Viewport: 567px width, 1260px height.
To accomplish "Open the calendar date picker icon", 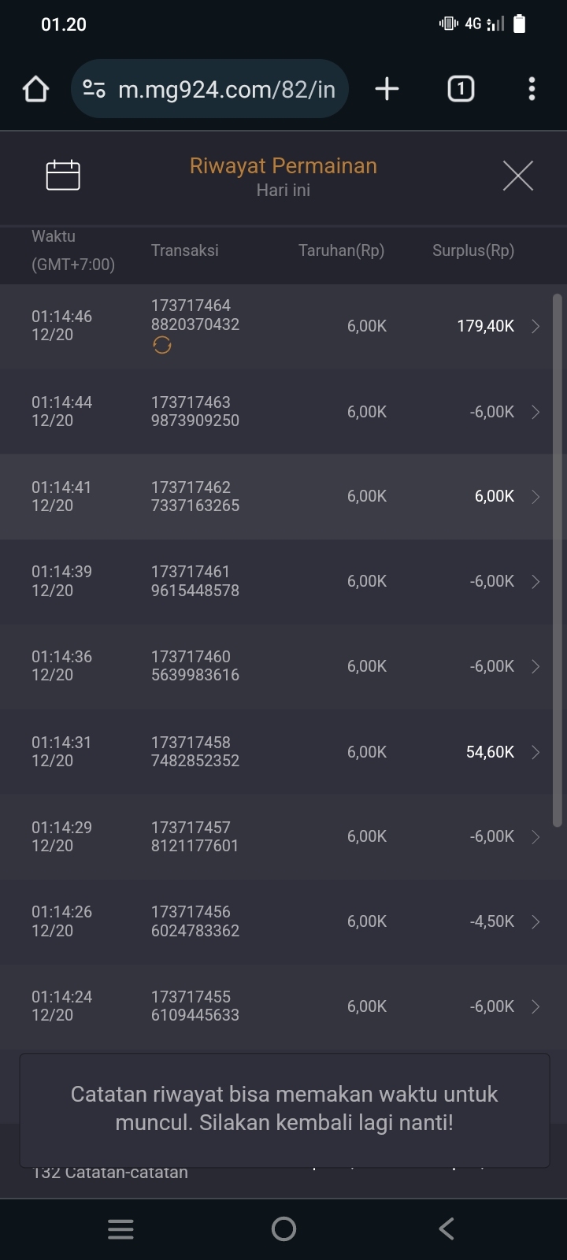I will click(63, 175).
